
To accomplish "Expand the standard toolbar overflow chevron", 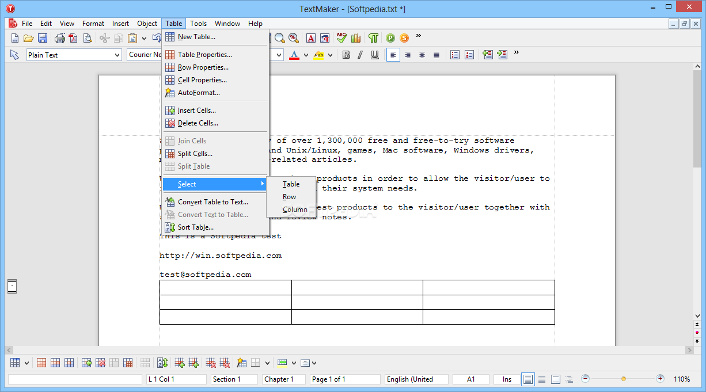I will tap(419, 36).
